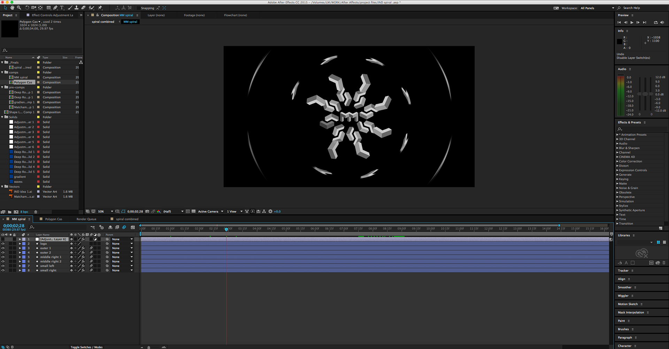Open the Active Camera view dropdown

click(211, 211)
